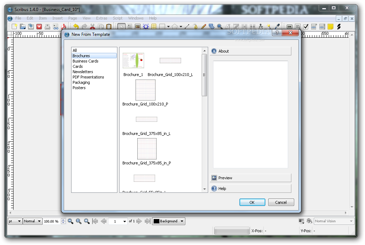The width and height of the screenshot is (365, 245).
Task: Open the Script menu
Action: point(117,18)
